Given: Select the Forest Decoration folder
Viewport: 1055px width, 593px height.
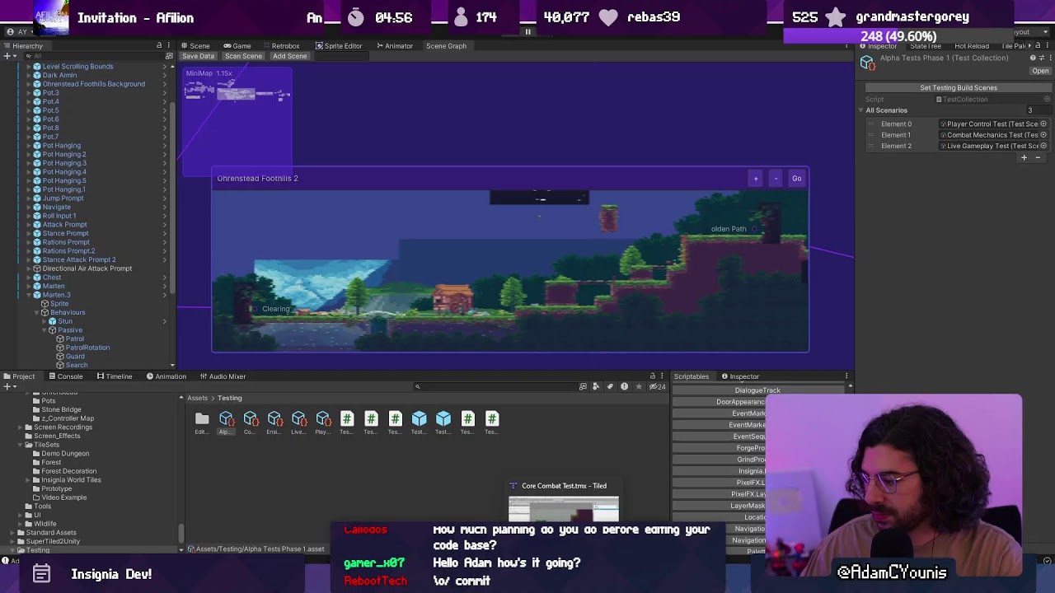Looking at the screenshot, I should 68,471.
